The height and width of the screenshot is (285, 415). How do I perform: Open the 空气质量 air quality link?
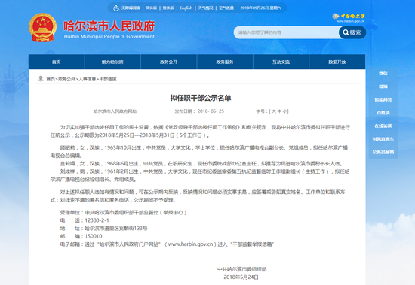click(226, 8)
